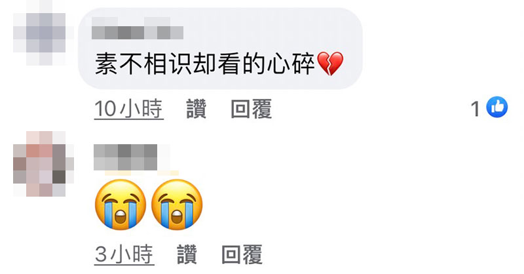Screen dimensions: 524x274
Task: Click the blurred username above the heartbroken comment
Action: [138, 28]
